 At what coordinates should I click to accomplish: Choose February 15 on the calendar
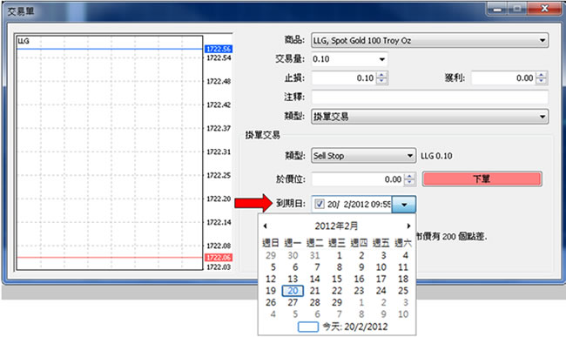pos(337,279)
